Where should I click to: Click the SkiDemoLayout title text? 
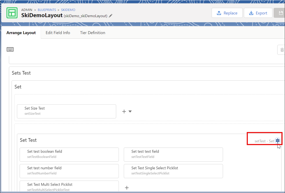42,15
